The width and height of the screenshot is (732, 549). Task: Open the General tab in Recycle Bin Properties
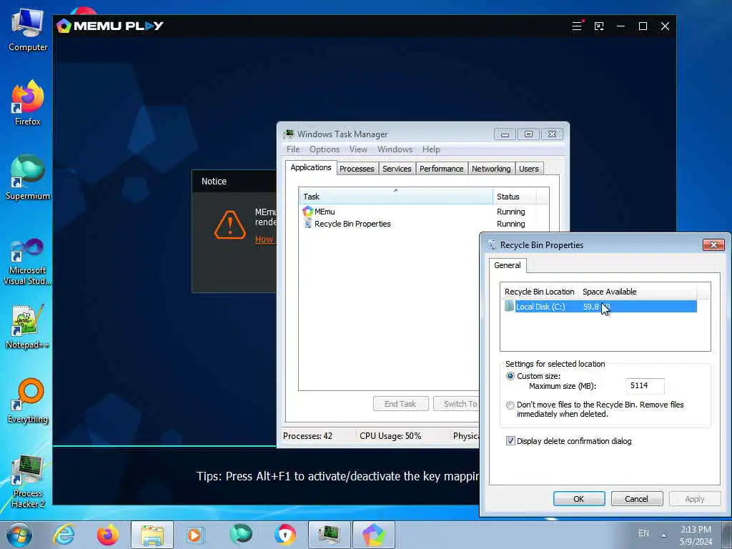tap(508, 265)
